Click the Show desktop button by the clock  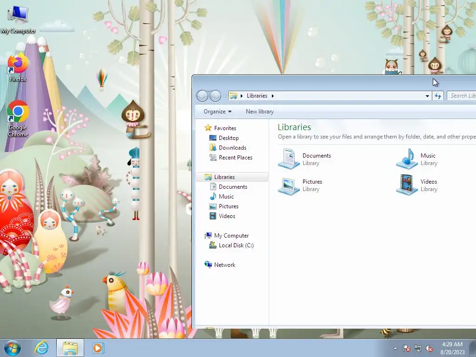(473, 348)
